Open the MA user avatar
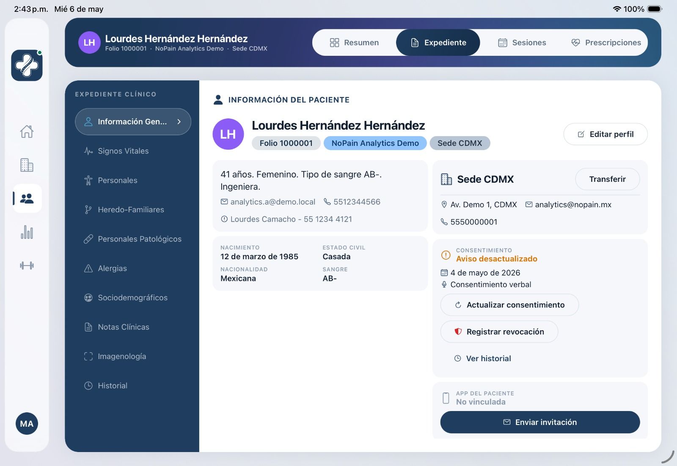 pos(27,424)
